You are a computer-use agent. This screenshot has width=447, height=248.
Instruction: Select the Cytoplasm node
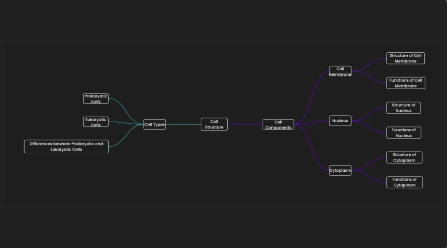(x=340, y=170)
